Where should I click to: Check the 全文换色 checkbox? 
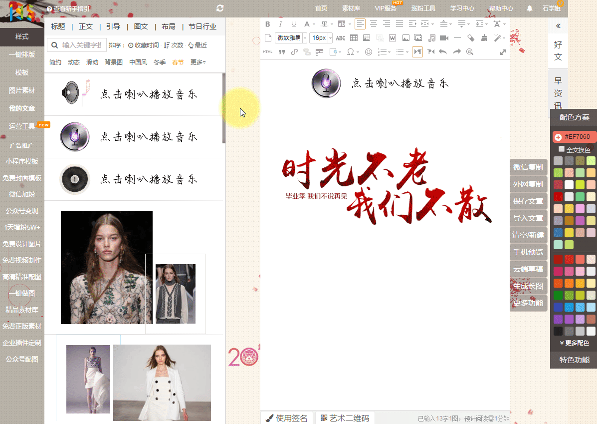tap(562, 149)
